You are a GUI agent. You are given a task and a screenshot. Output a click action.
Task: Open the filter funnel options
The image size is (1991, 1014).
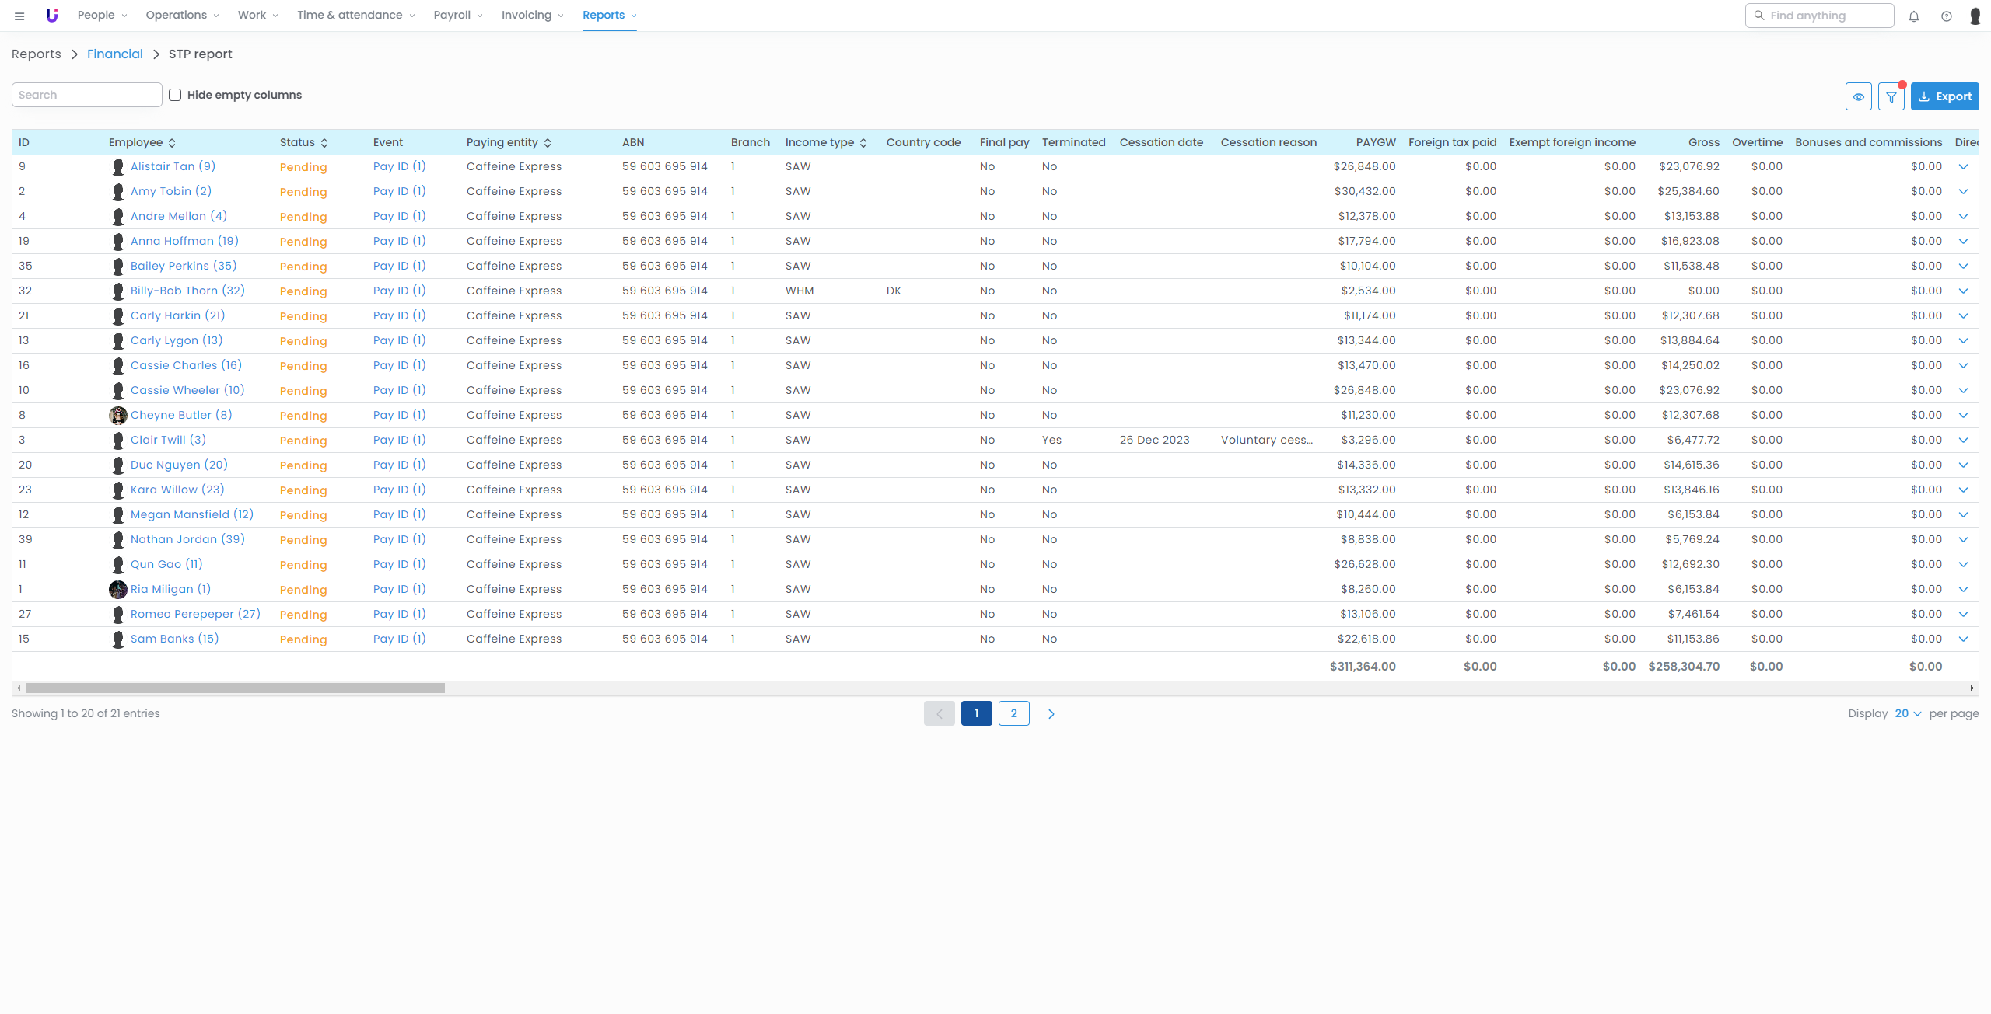(1891, 96)
